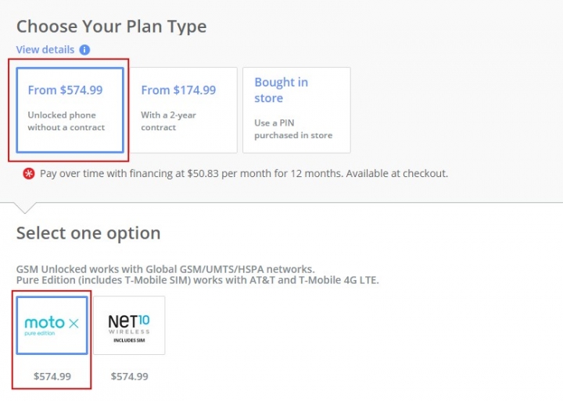Image resolution: width=563 pixels, height=401 pixels.
Task: Choose the From $174.99 2-year contract plan card
Action: (x=183, y=110)
